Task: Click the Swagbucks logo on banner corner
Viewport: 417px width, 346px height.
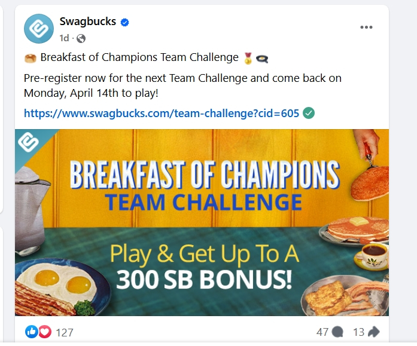Action: (29, 142)
